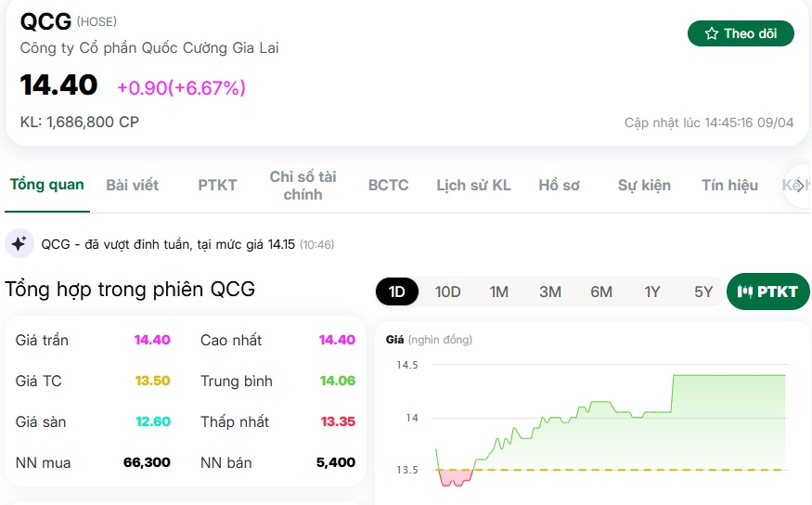Click the Trung bình value 14.06

click(x=338, y=381)
